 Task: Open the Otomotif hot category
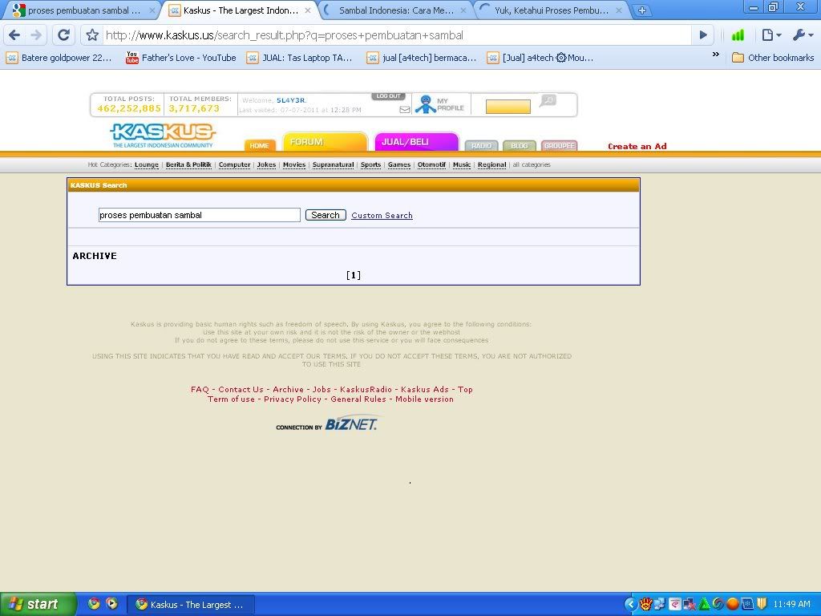[431, 164]
